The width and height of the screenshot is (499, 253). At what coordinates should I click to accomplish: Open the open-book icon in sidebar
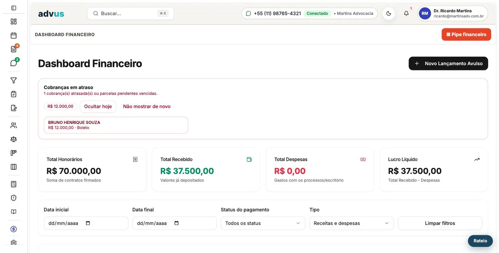[x=14, y=212]
